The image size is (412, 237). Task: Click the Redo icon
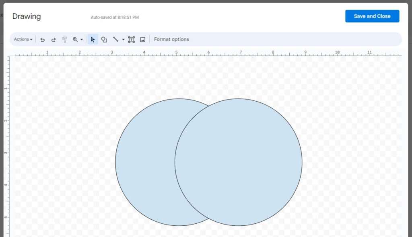point(54,39)
